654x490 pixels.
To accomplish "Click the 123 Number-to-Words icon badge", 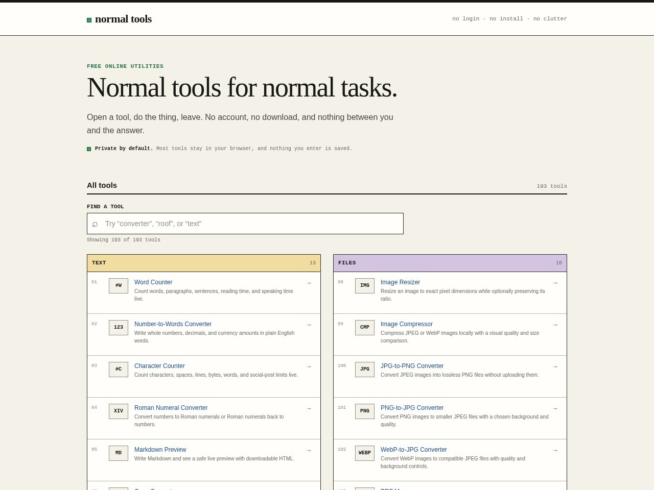I will click(x=119, y=328).
